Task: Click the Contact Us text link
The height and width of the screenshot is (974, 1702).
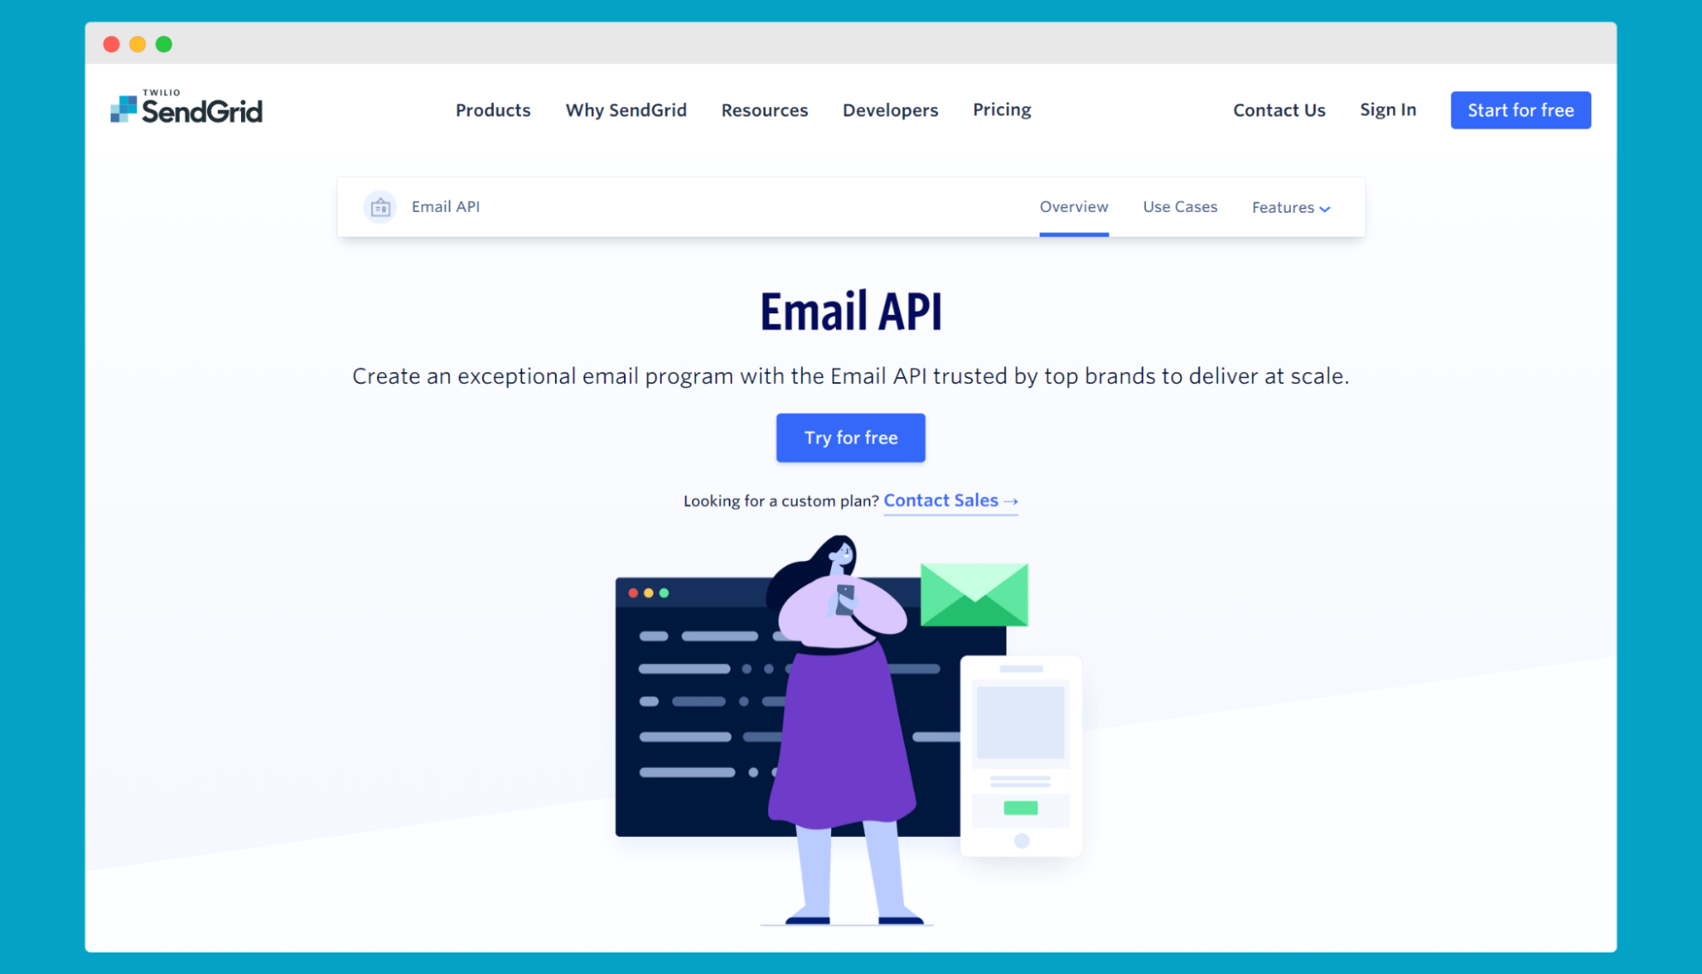Action: click(1280, 110)
